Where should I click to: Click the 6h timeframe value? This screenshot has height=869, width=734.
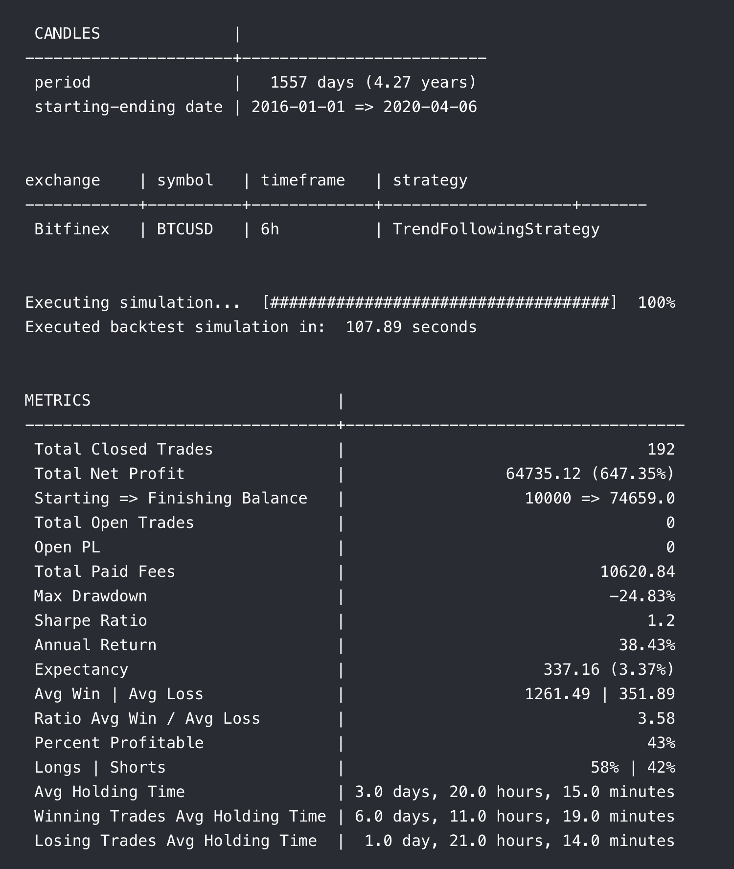tap(270, 229)
